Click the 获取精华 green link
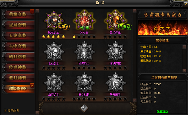Image resolution: width=188 pixels, height=115 pixels. coord(162,111)
